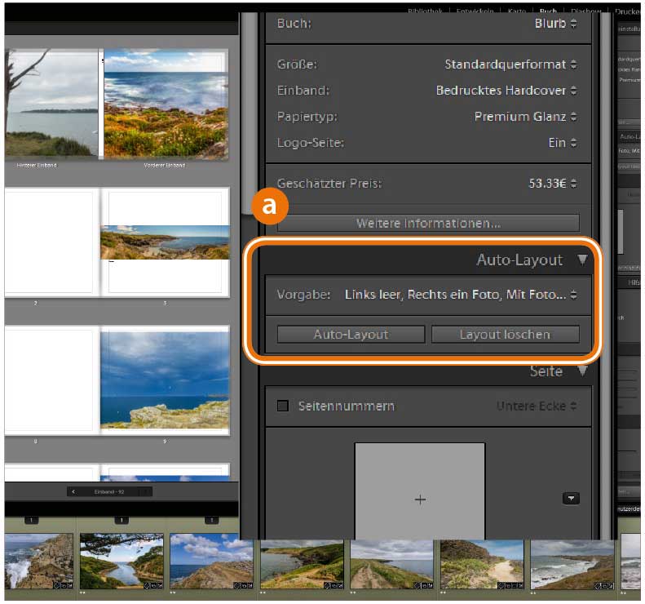Change Papiertyp from Premium Glanz
The height and width of the screenshot is (604, 645).
525,117
